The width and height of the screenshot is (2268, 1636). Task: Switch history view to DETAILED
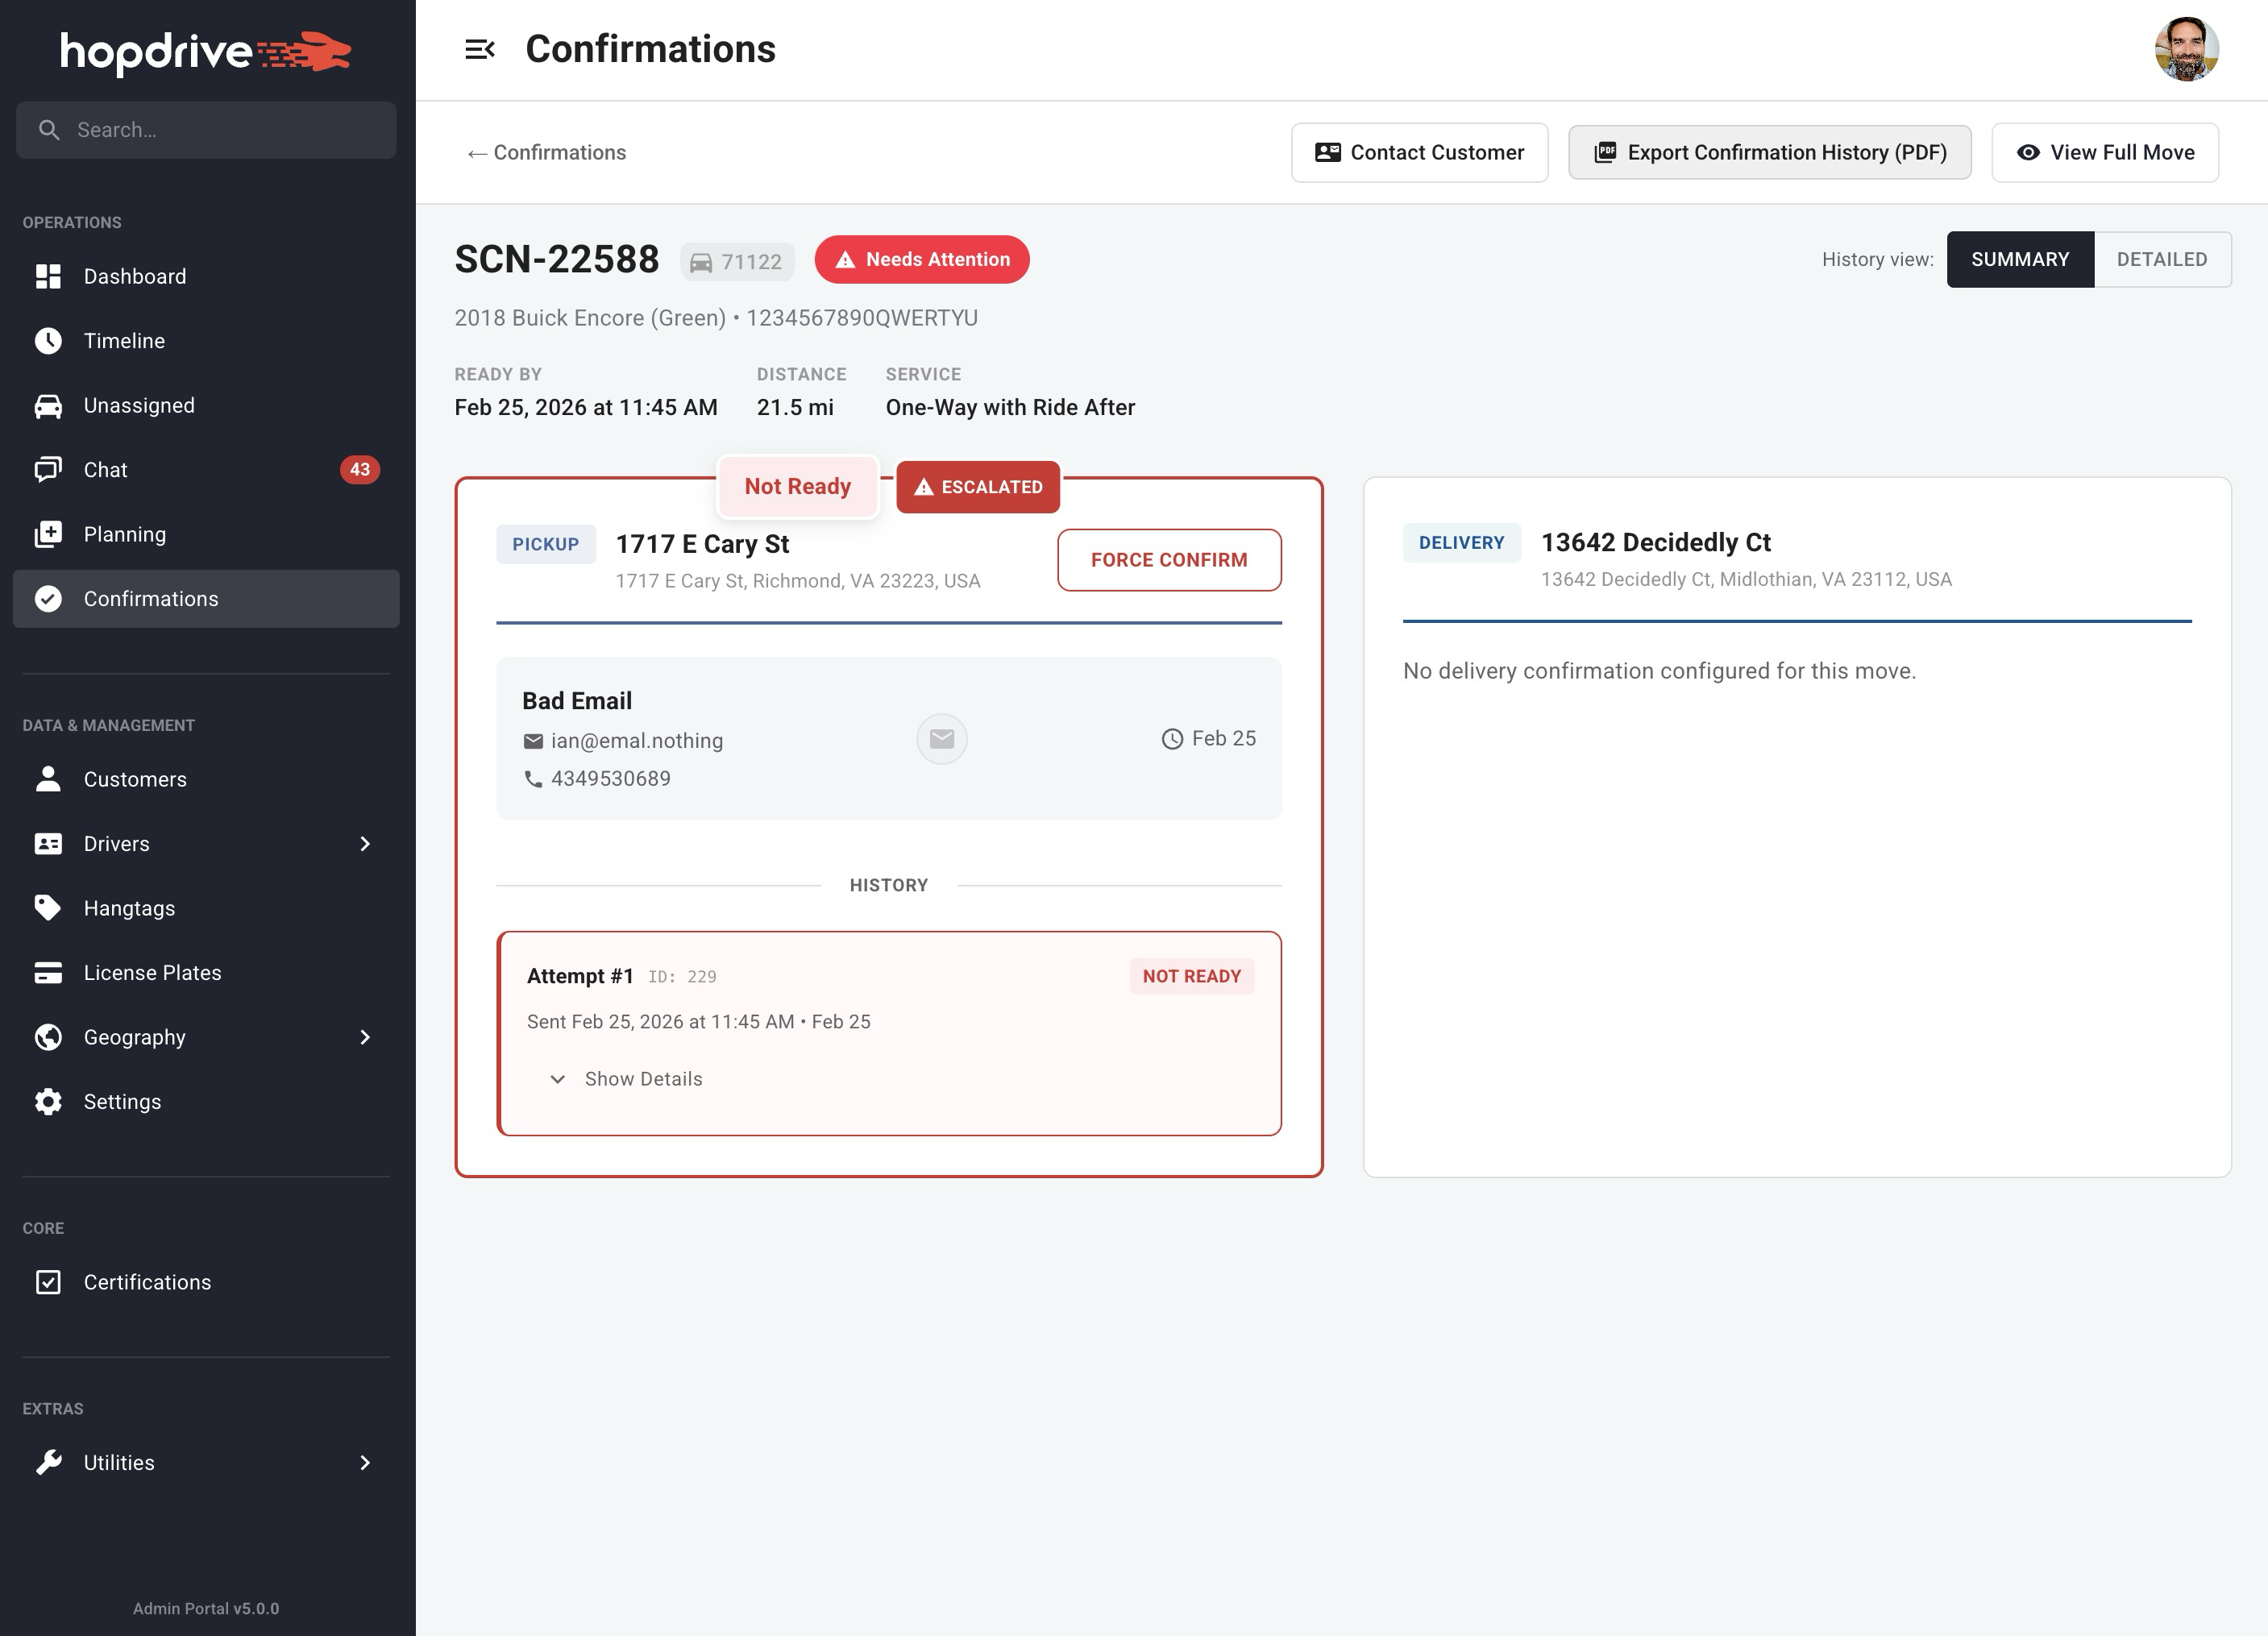pyautogui.click(x=2161, y=260)
